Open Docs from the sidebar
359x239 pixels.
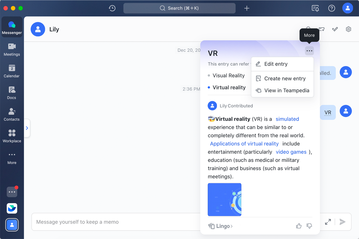coord(12,93)
